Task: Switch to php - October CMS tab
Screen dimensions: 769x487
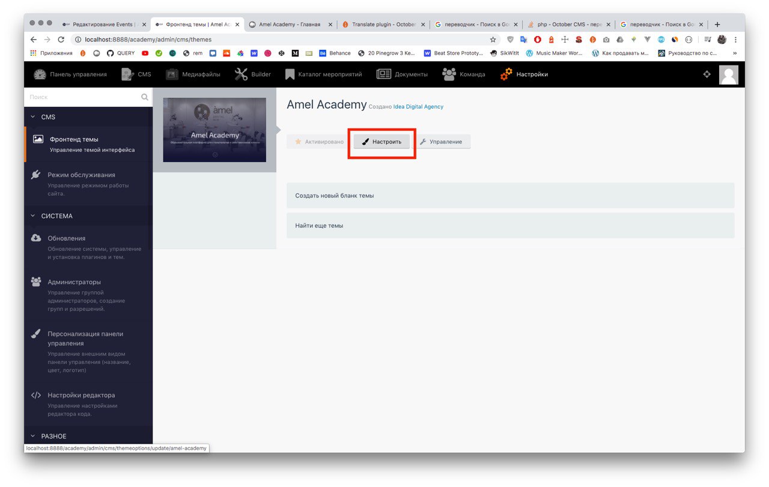Action: (x=568, y=25)
